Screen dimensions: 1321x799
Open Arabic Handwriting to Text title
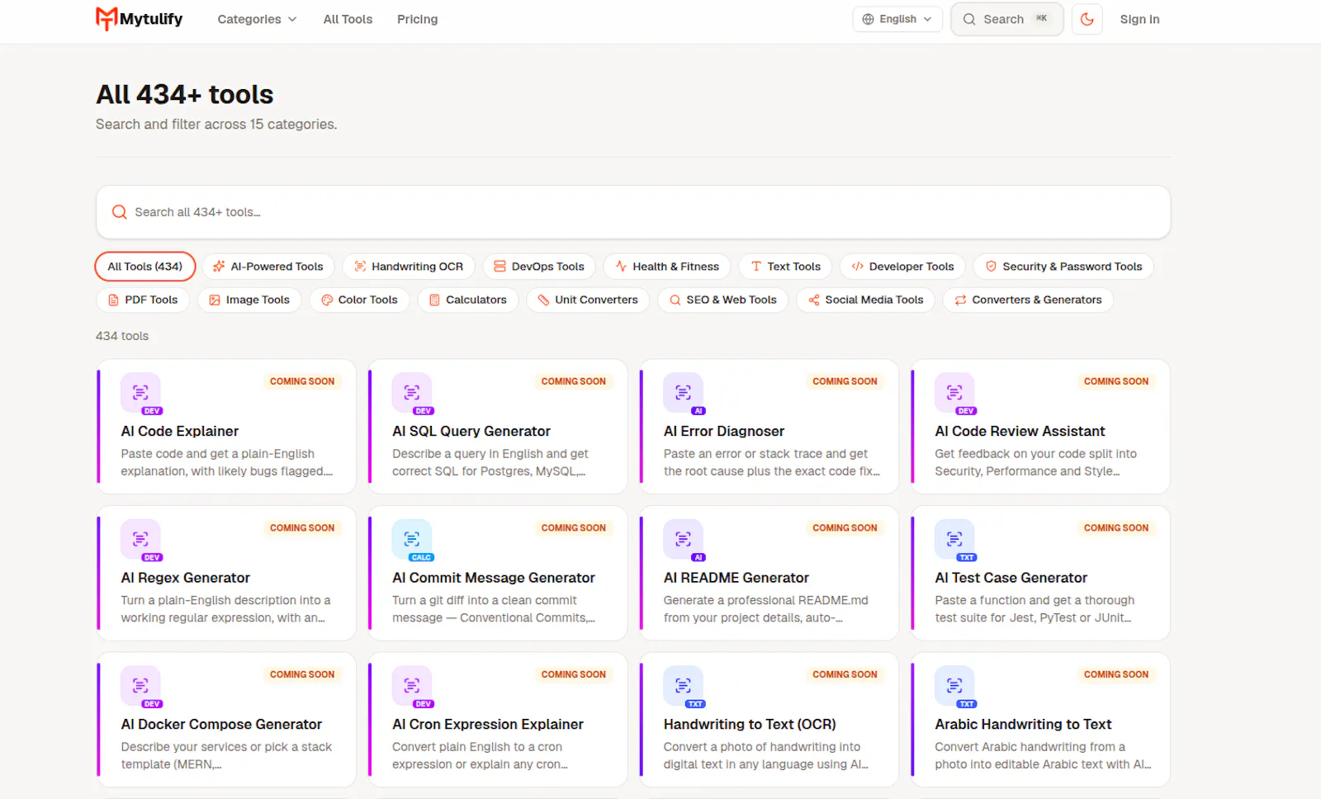1023,724
